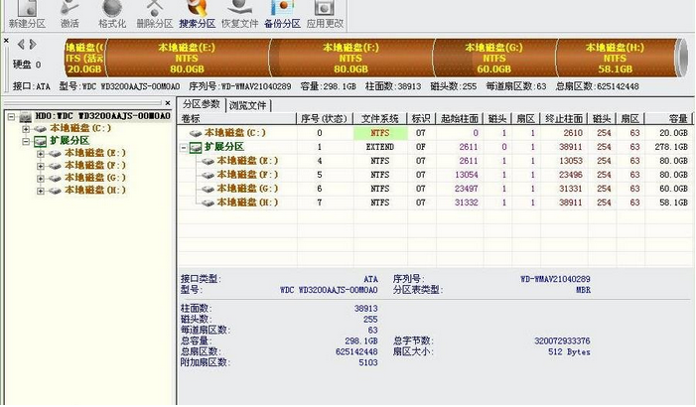The width and height of the screenshot is (696, 407).
Task: Sort by the 文件系统 column header
Action: tap(380, 118)
